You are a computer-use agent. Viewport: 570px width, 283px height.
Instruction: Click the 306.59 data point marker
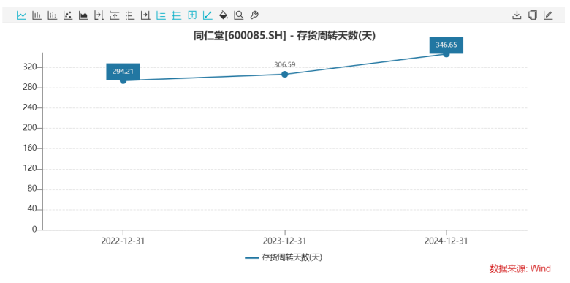(x=285, y=75)
